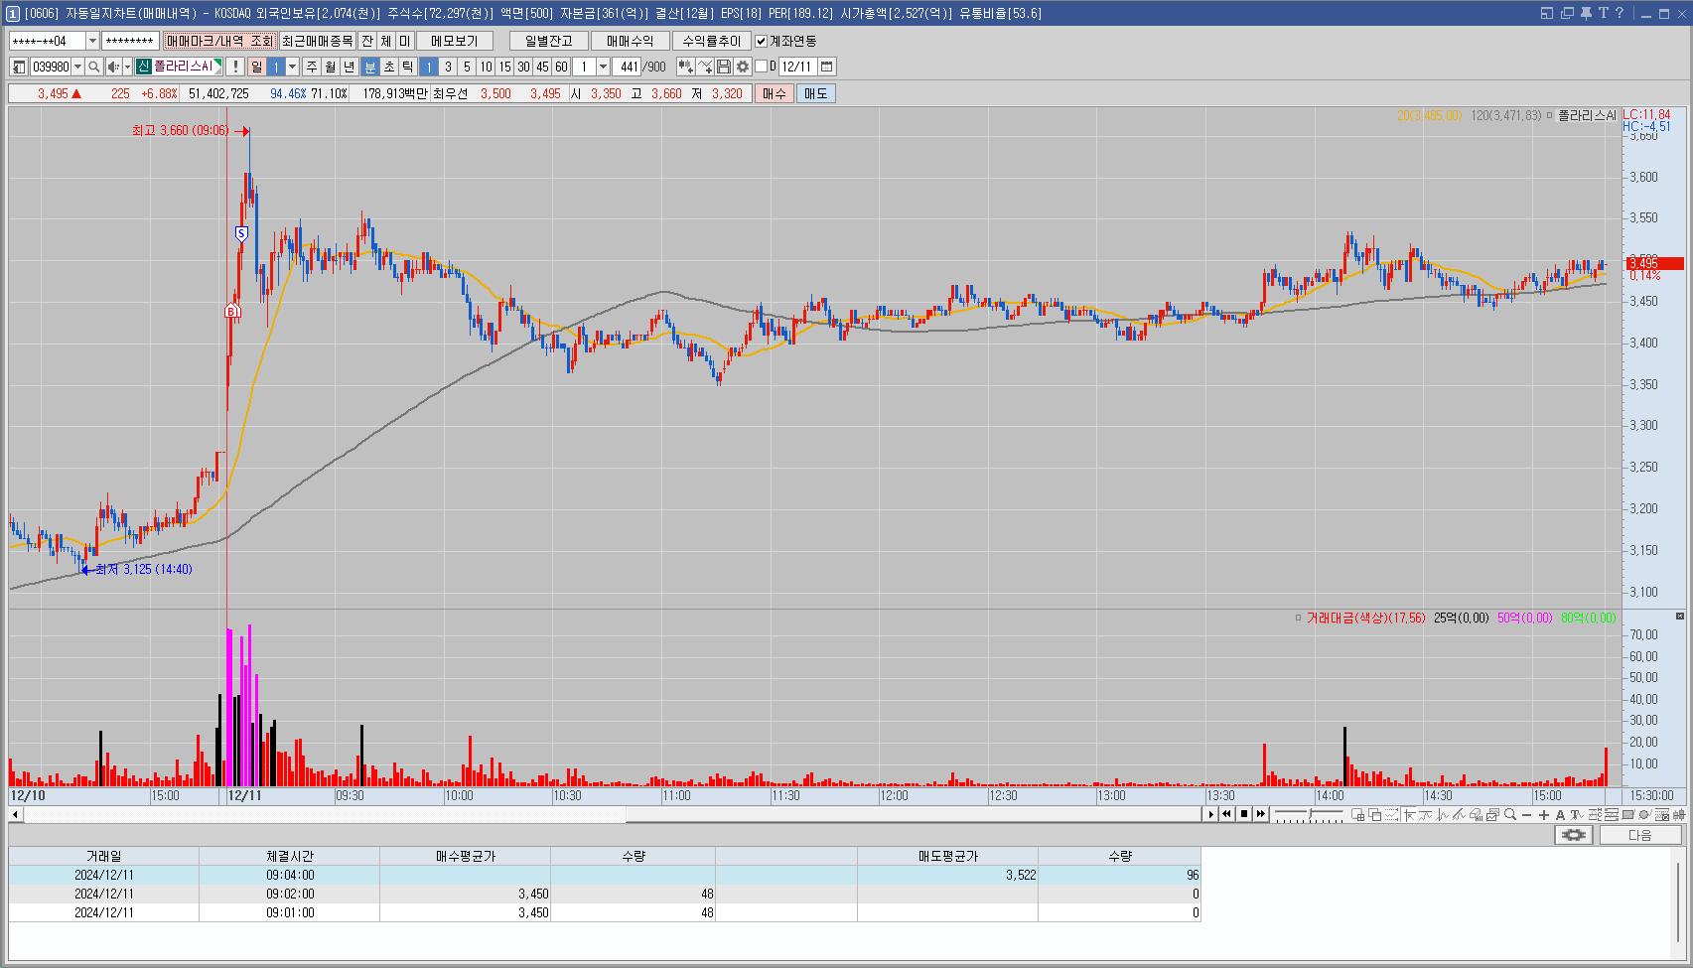Select the 분 minute period toggle
Screen dimensions: 1693x968
click(369, 67)
